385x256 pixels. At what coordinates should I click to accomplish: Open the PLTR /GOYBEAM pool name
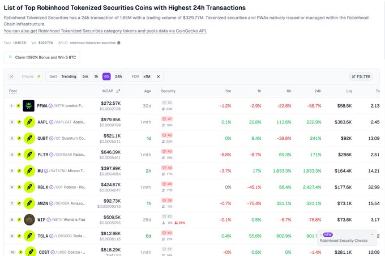[61, 155]
